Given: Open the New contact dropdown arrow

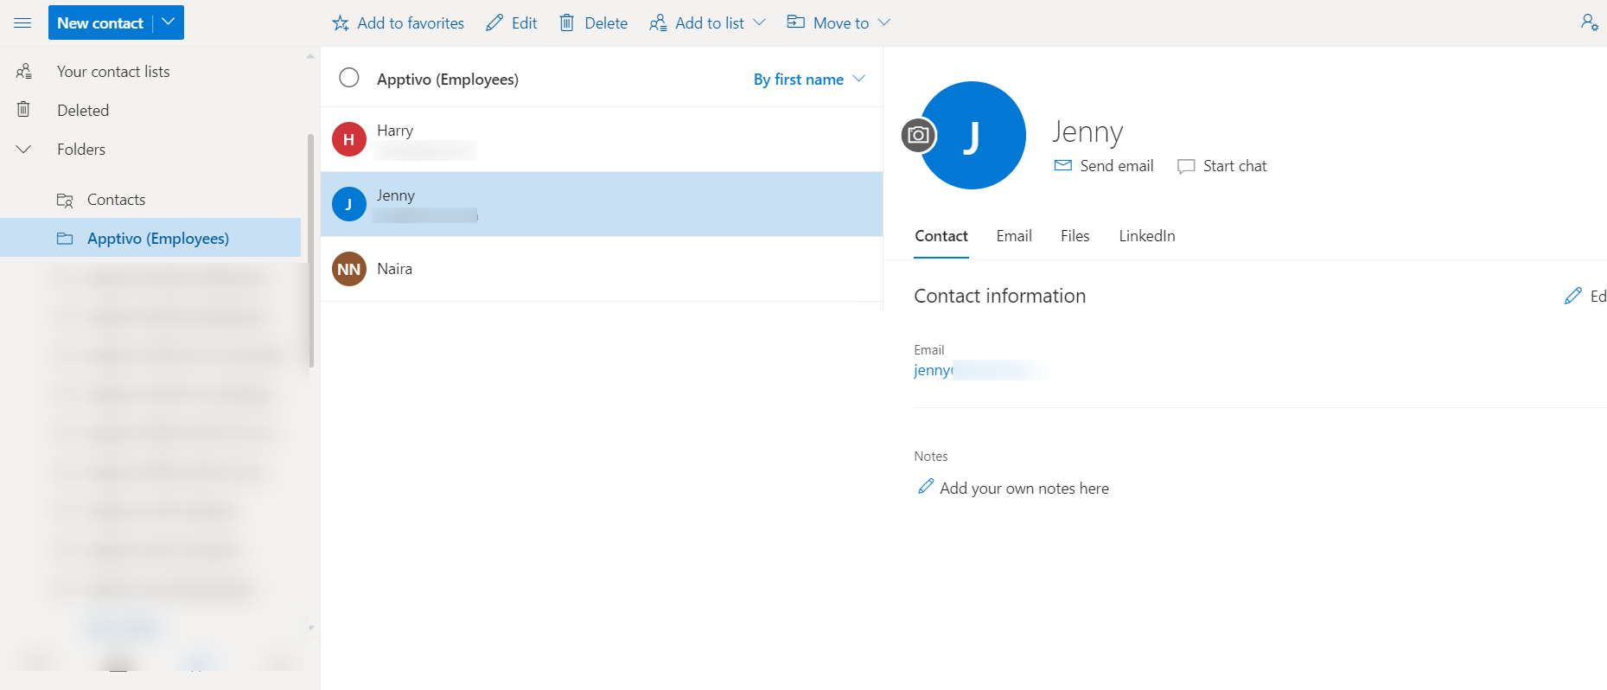Looking at the screenshot, I should point(169,22).
